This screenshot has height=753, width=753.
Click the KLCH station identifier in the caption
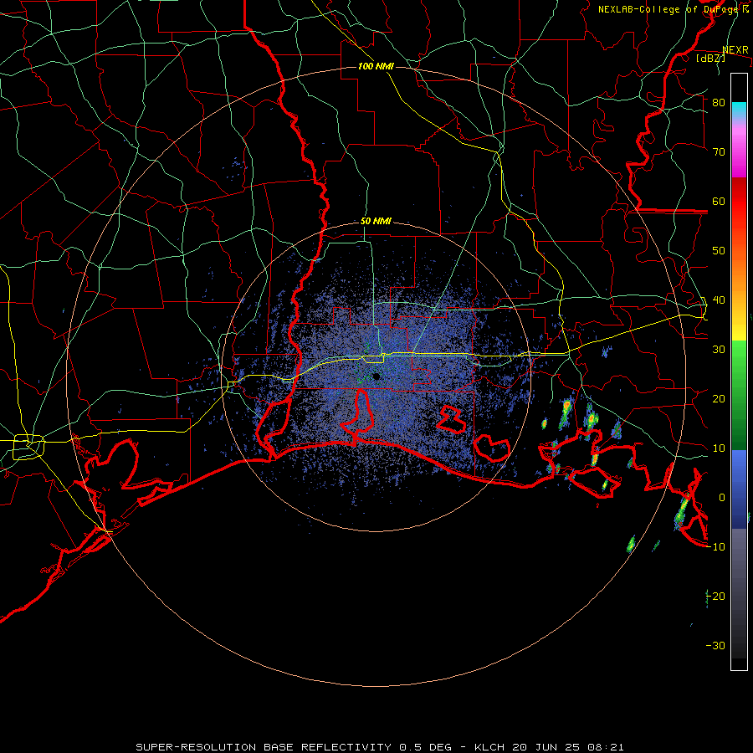point(489,747)
